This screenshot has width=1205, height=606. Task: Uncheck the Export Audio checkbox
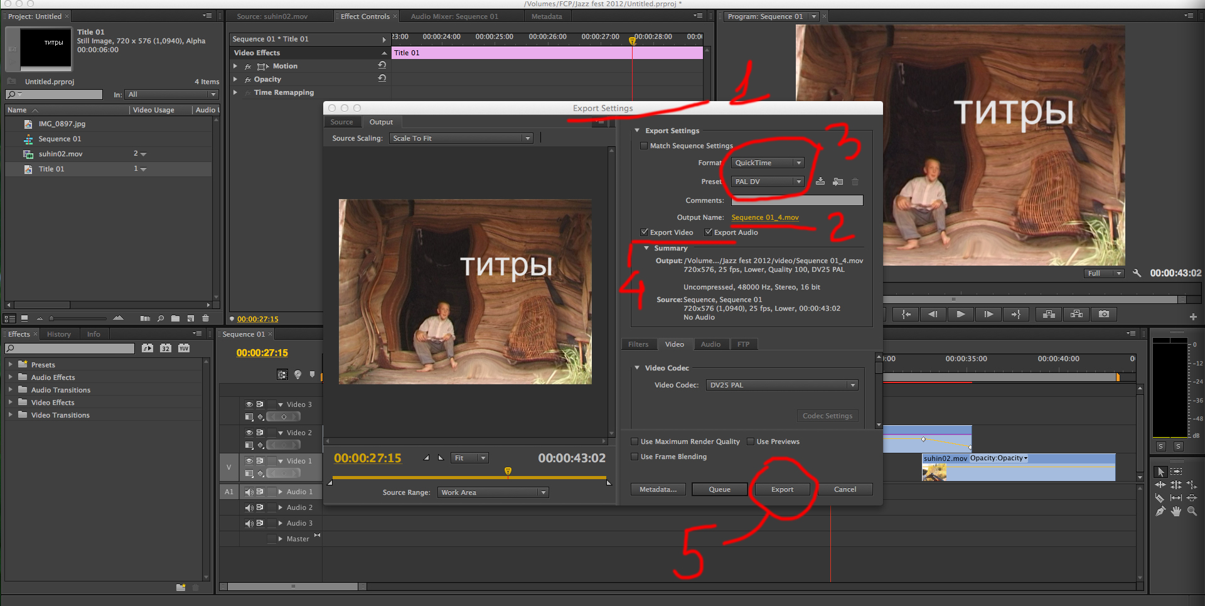click(708, 232)
